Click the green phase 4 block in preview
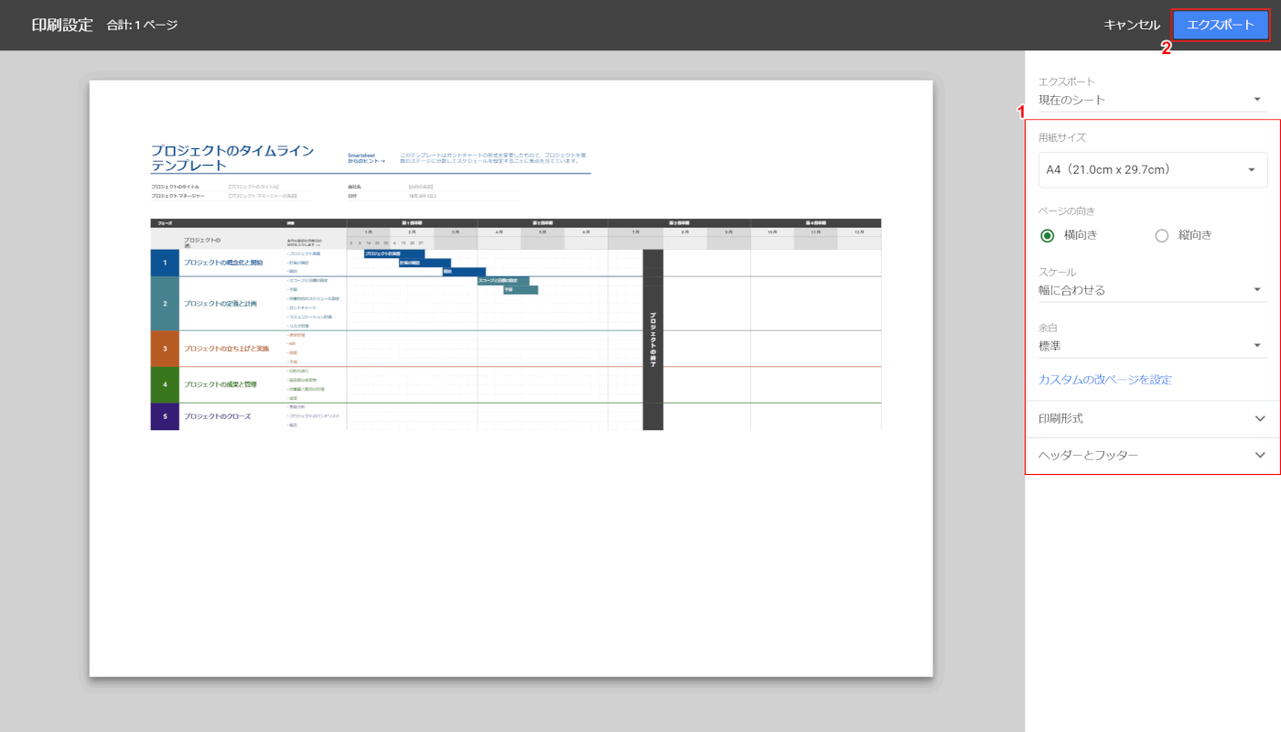 pyautogui.click(x=165, y=384)
